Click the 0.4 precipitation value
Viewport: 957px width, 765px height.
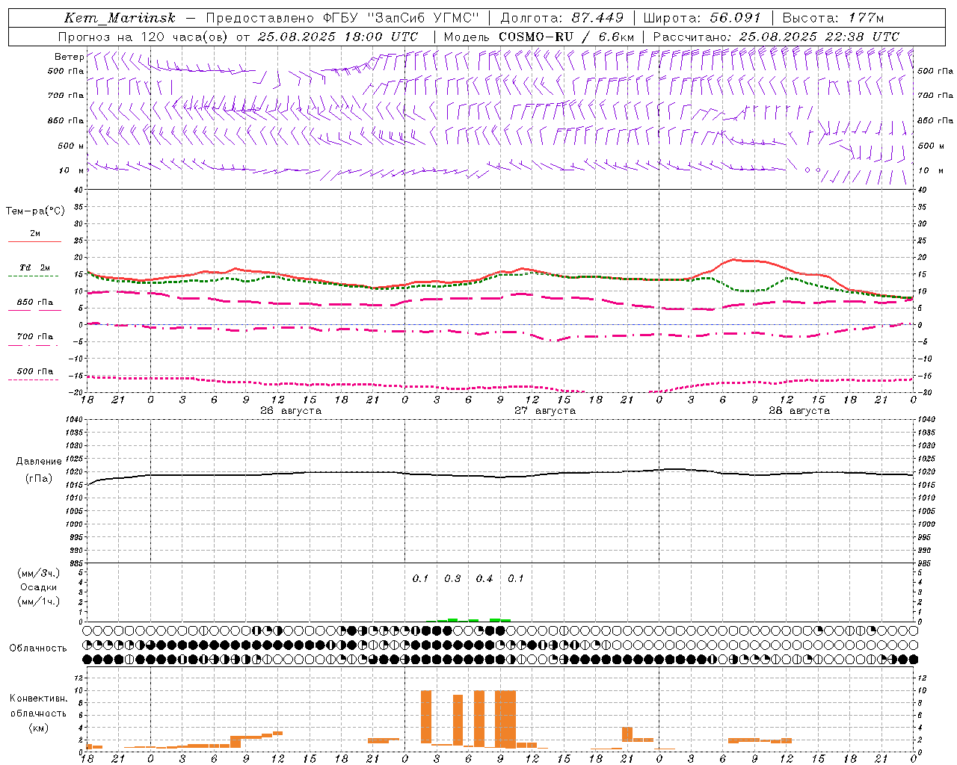pos(484,578)
